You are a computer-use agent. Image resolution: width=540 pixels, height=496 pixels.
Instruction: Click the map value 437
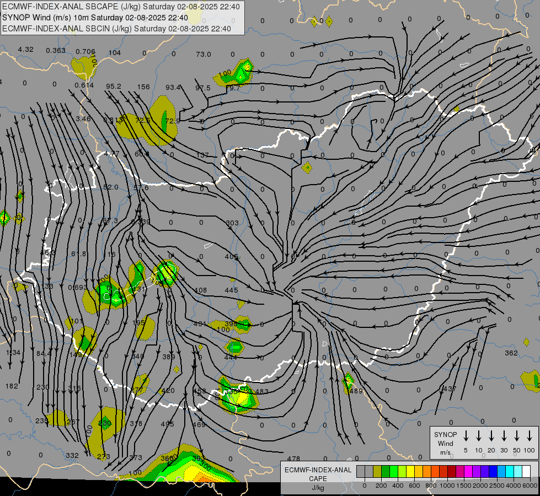450,389
